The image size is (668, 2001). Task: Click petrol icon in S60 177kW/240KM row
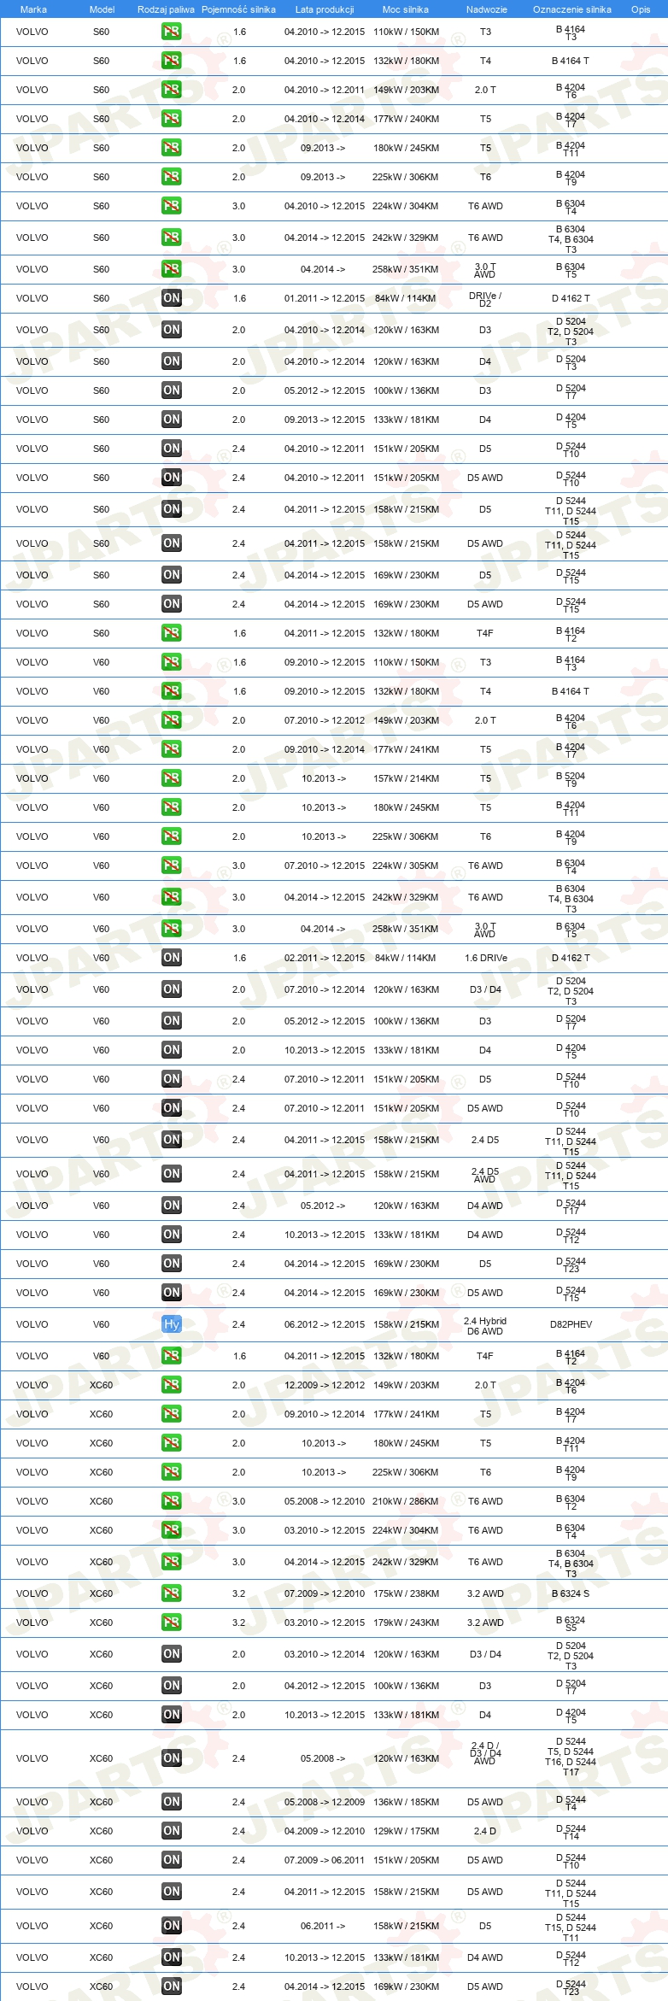coord(171,119)
